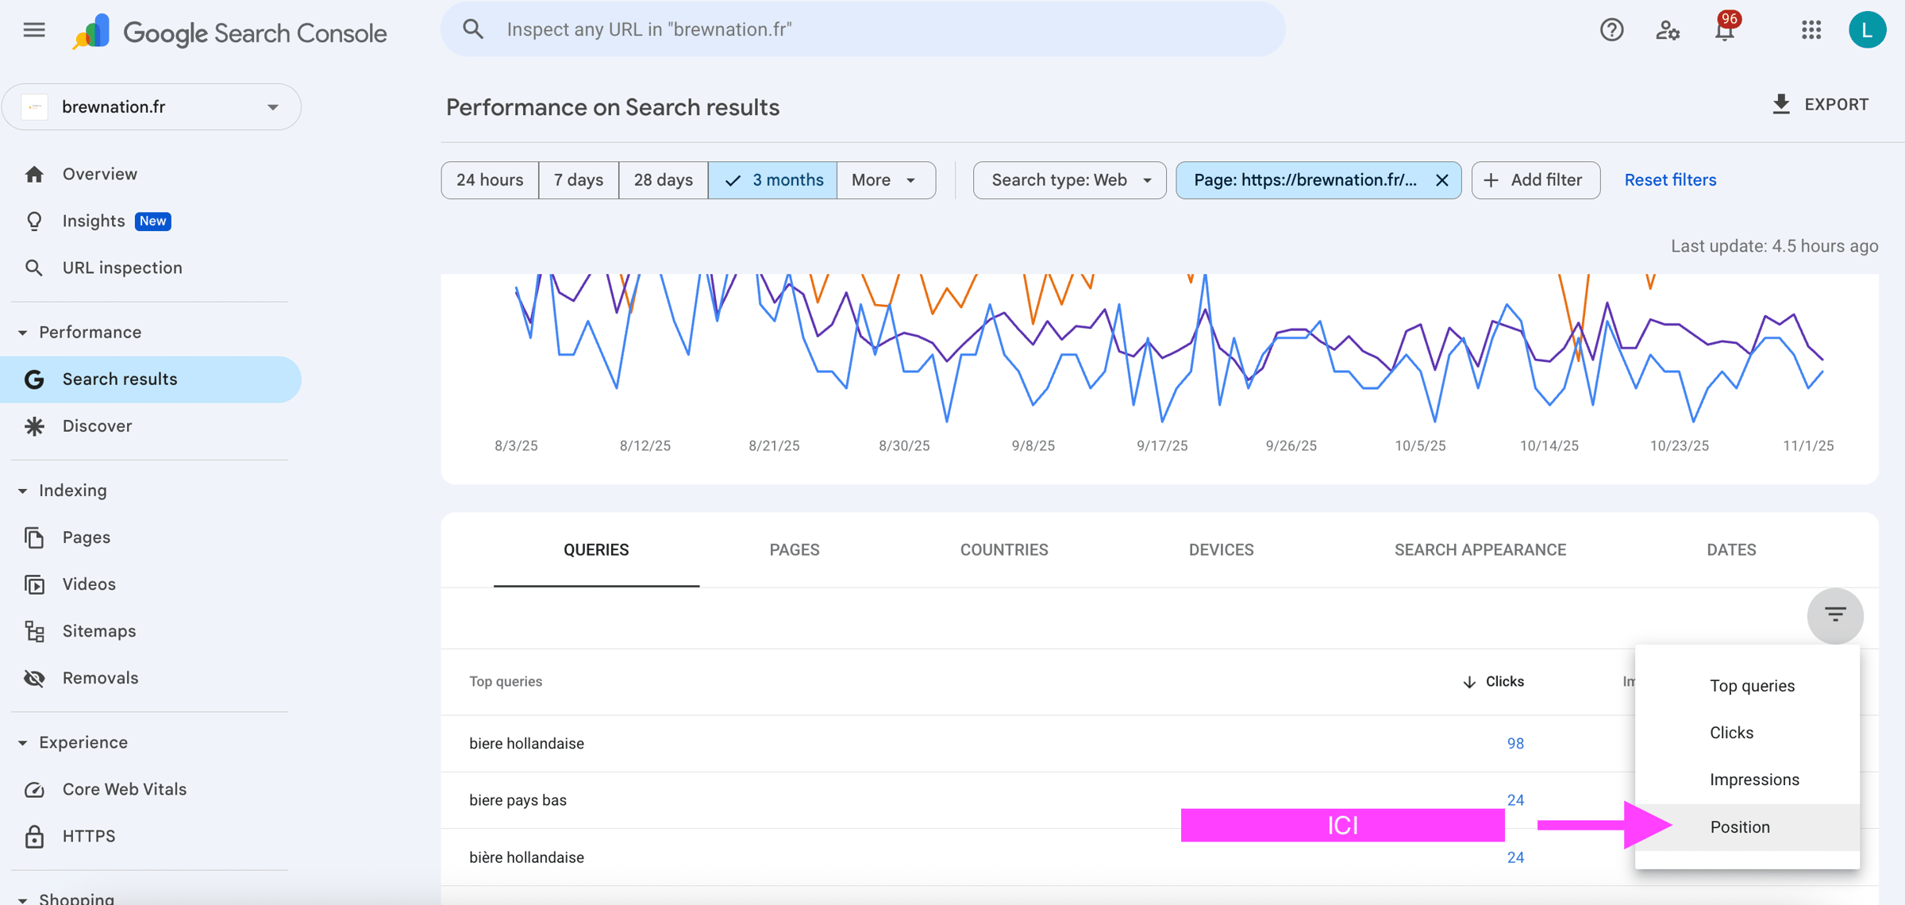Switch to the Countries tab
This screenshot has width=1905, height=905.
(1003, 549)
